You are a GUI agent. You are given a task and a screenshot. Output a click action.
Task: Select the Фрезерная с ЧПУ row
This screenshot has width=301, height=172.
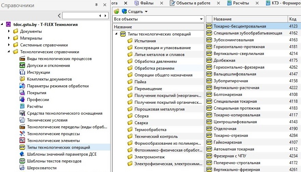click(x=253, y=156)
